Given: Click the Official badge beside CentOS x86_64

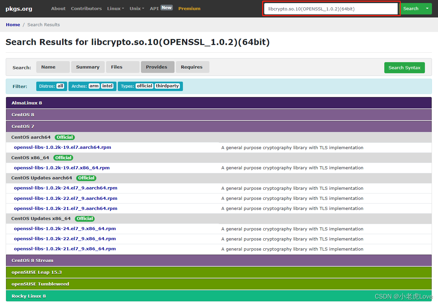Looking at the screenshot, I should (x=63, y=158).
